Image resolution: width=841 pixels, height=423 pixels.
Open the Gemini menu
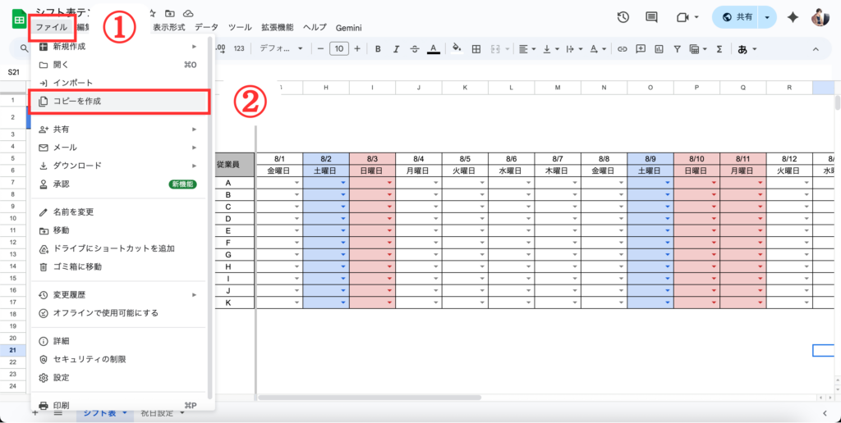point(348,27)
